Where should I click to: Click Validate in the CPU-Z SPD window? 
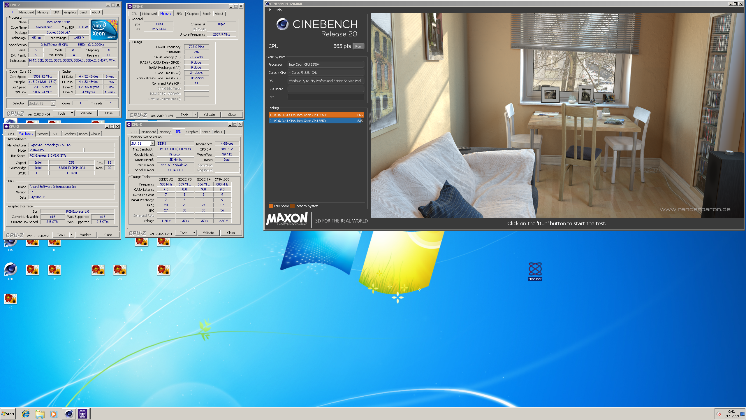(208, 233)
